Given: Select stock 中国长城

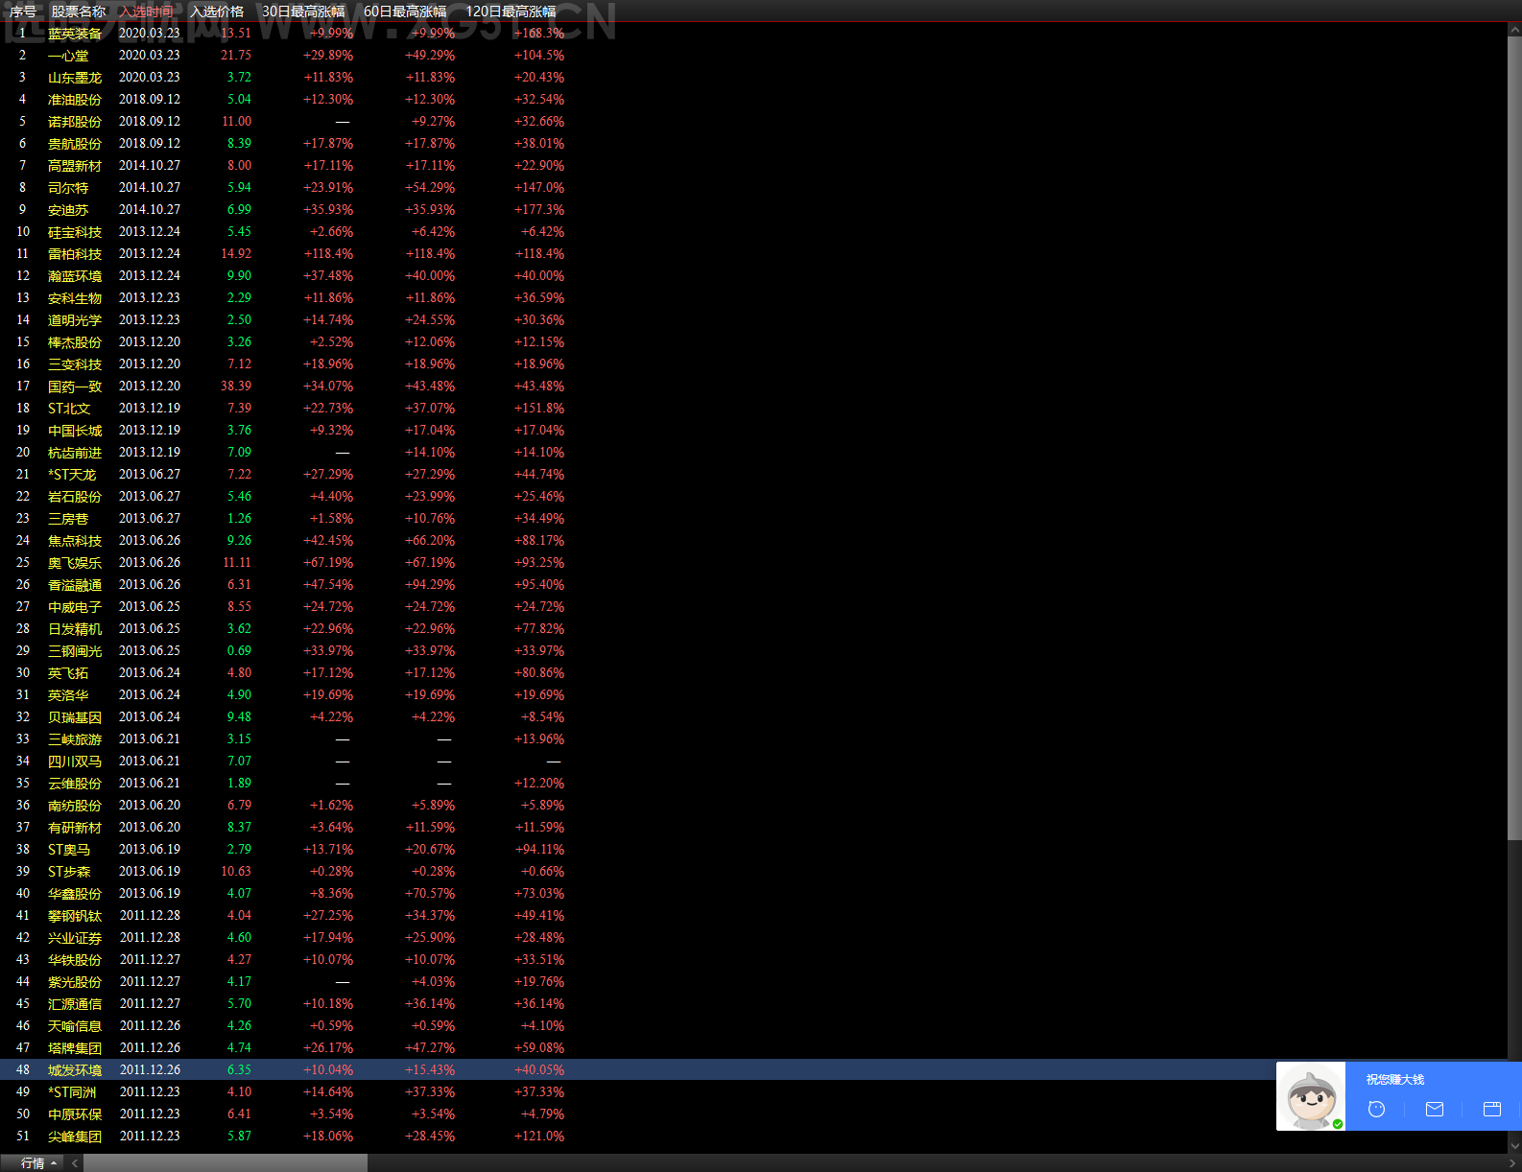Looking at the screenshot, I should [75, 431].
